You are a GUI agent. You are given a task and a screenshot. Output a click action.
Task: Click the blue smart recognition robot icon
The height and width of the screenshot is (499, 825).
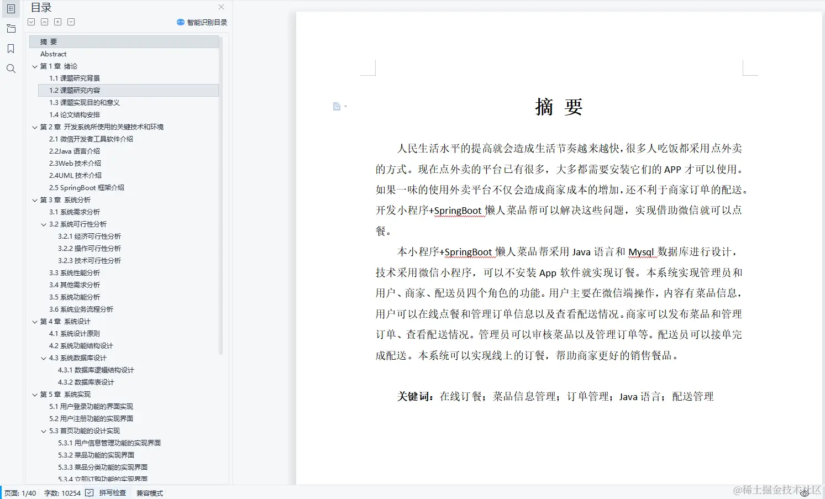180,22
